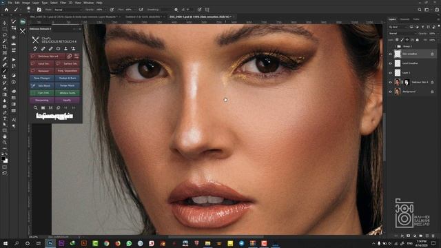Open the Filter menu
The image size is (441, 248).
(63, 3)
